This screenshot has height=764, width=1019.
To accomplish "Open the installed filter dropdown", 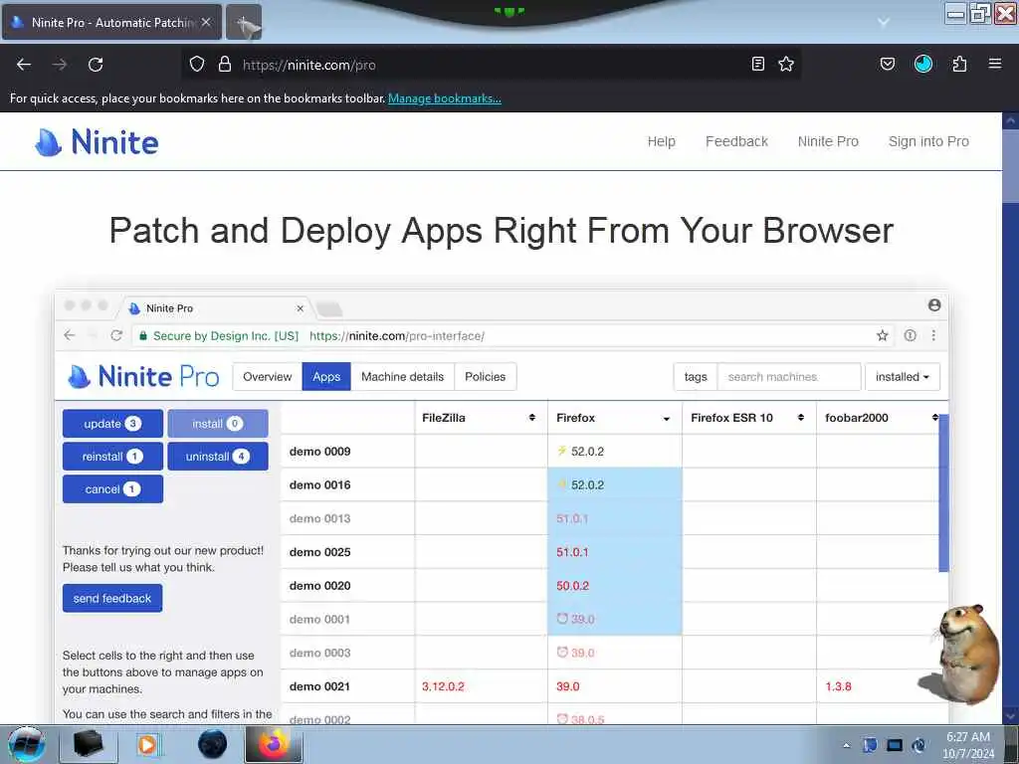I will [x=902, y=377].
